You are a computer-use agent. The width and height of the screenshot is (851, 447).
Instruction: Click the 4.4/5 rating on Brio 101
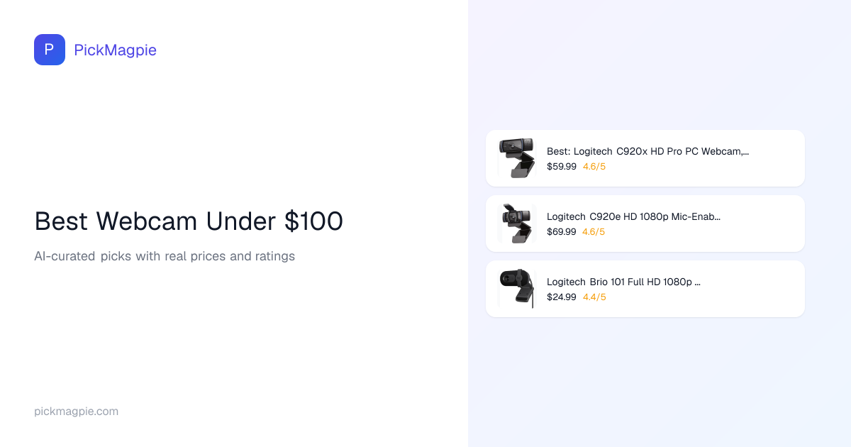pyautogui.click(x=594, y=297)
